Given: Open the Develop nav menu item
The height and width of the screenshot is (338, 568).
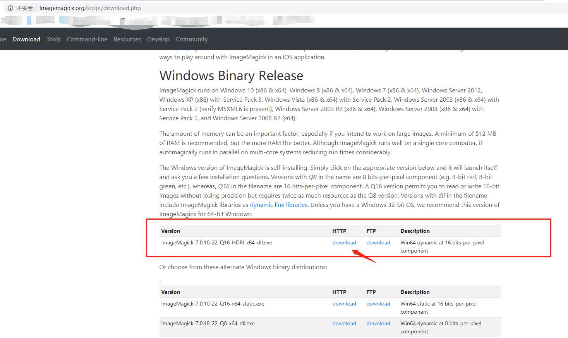Looking at the screenshot, I should [x=158, y=39].
